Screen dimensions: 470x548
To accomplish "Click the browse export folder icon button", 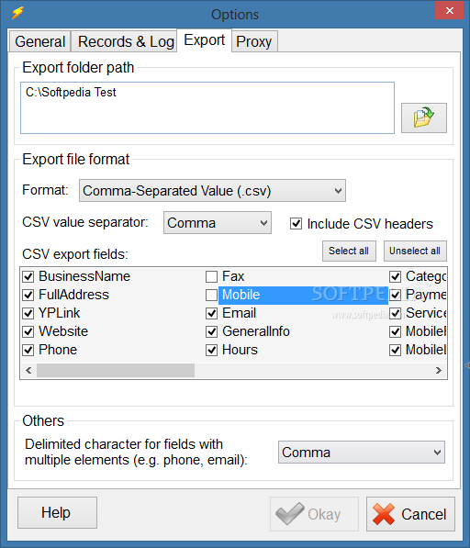I will 423,117.
